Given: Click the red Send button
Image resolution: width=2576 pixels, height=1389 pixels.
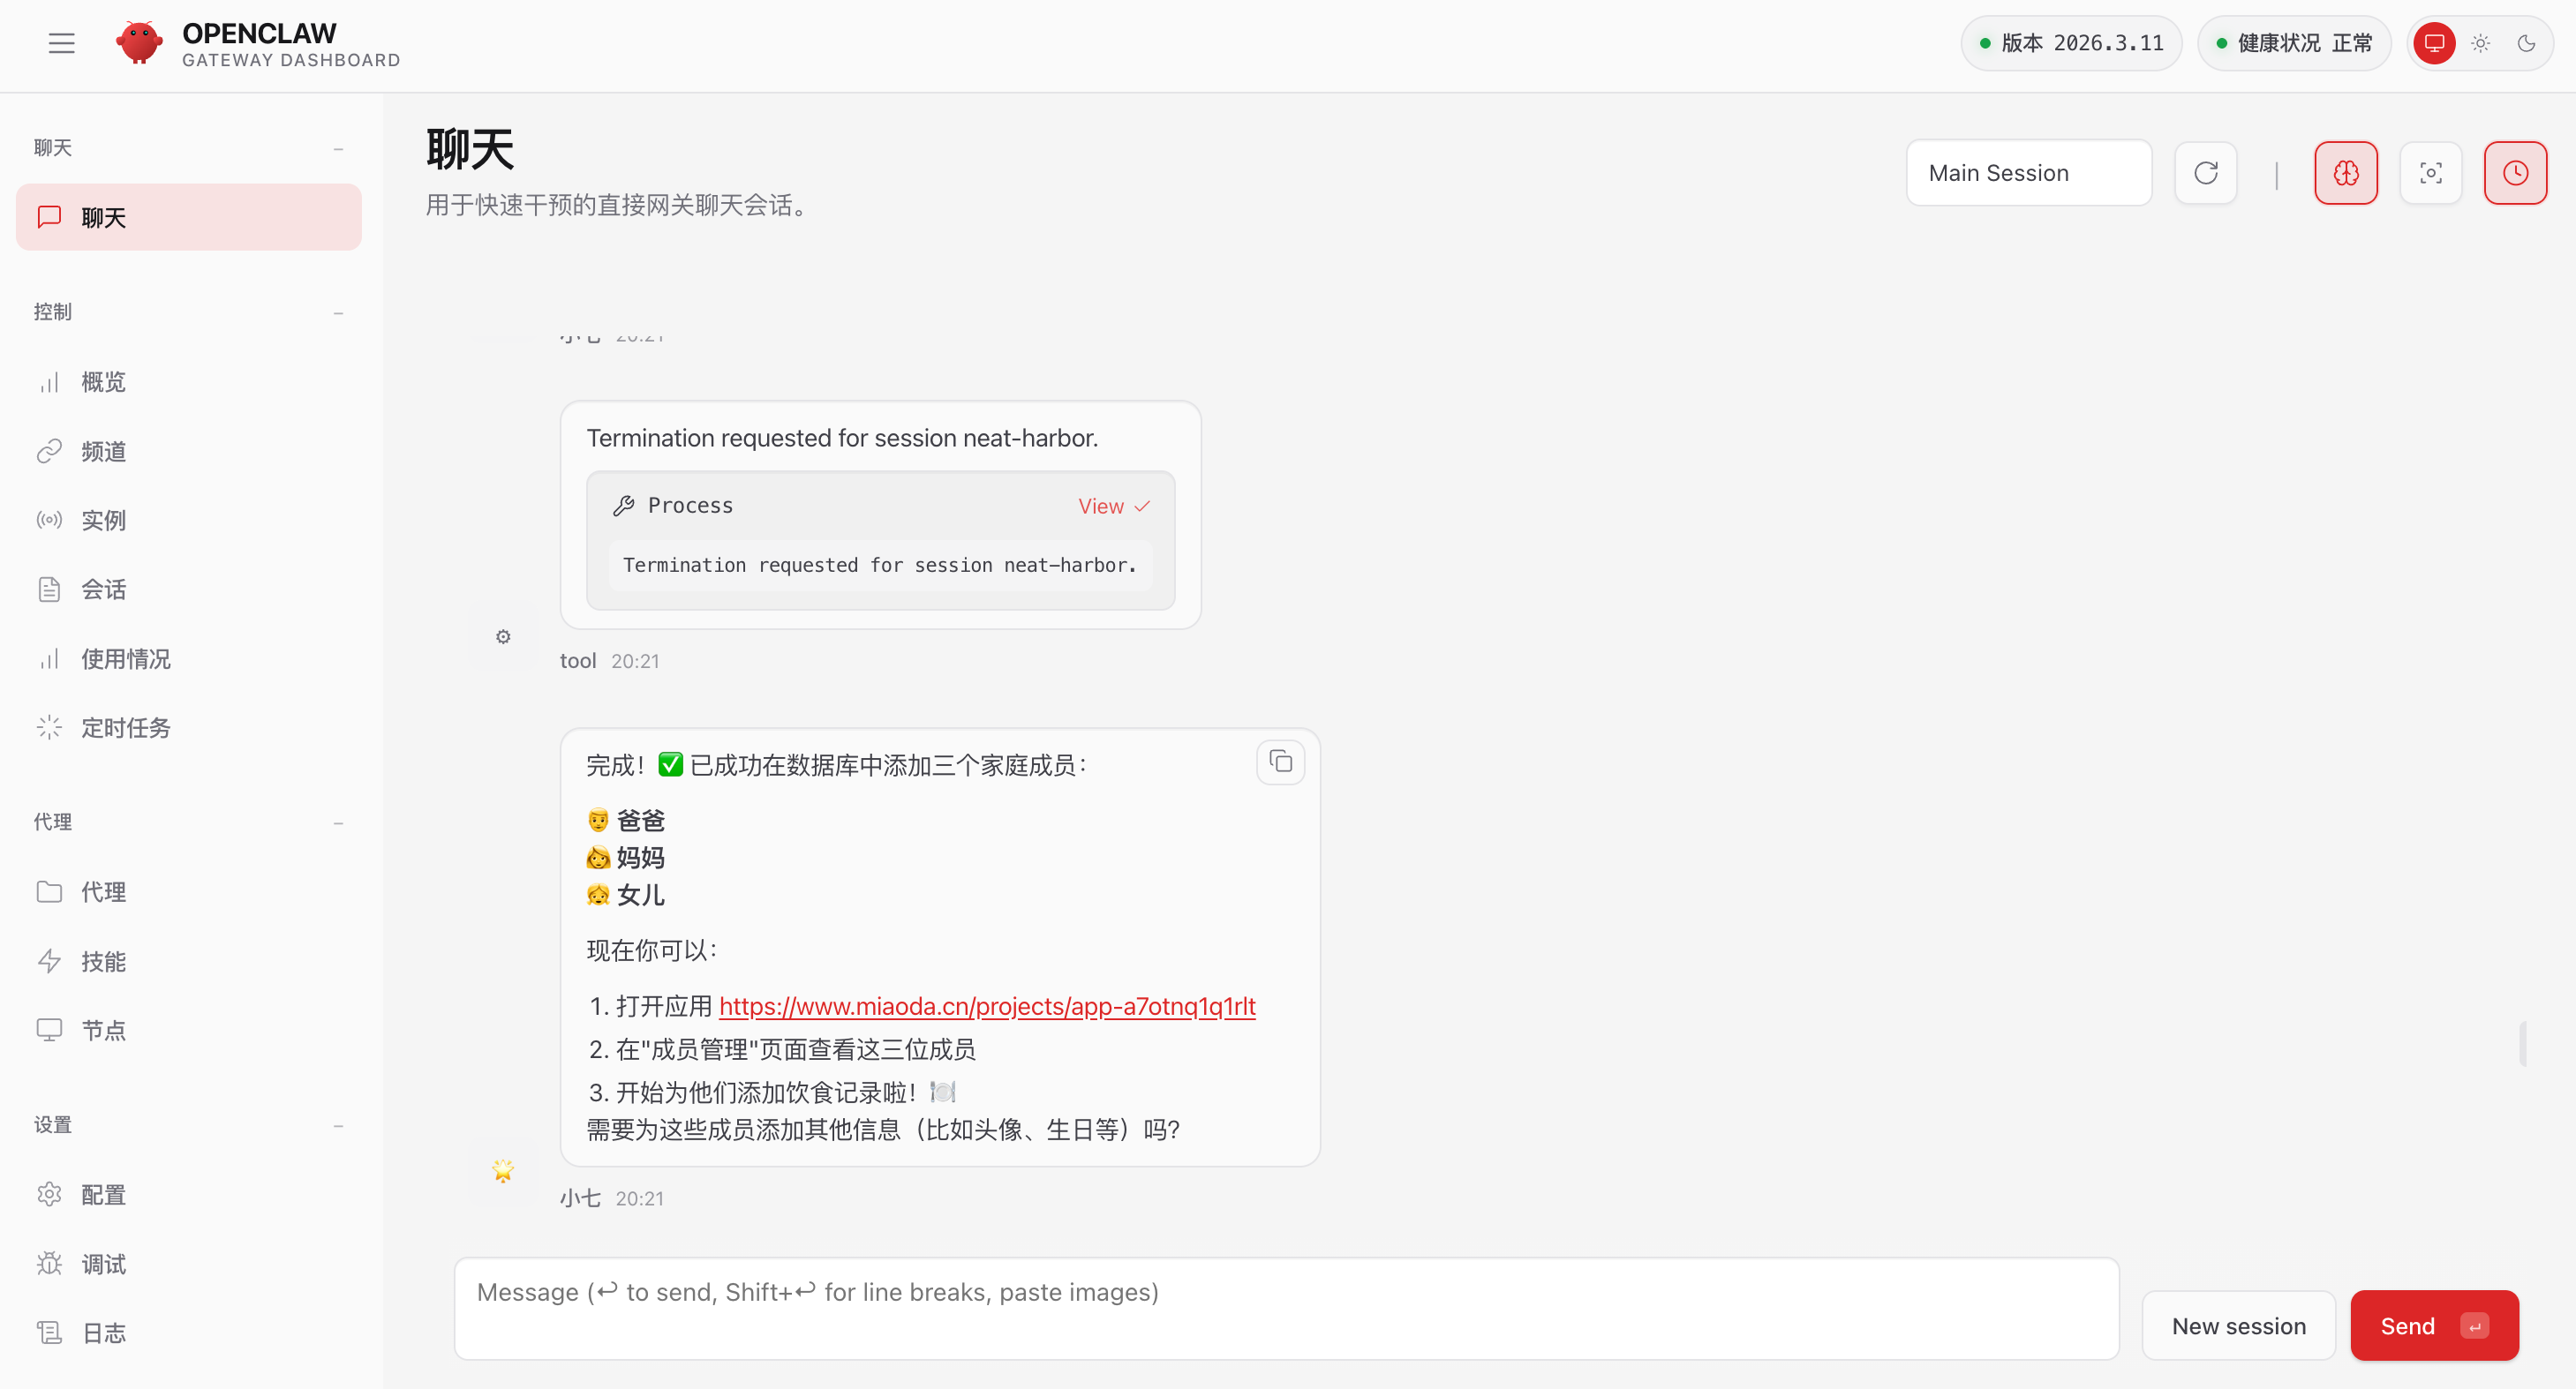Looking at the screenshot, I should click(2433, 1325).
